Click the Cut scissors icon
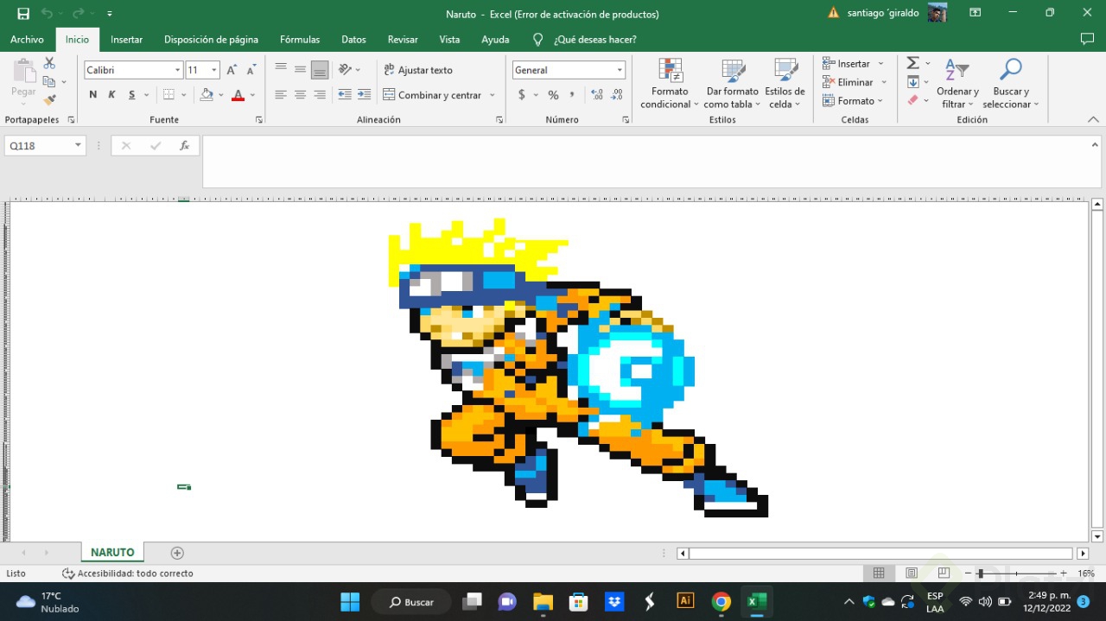 click(49, 63)
